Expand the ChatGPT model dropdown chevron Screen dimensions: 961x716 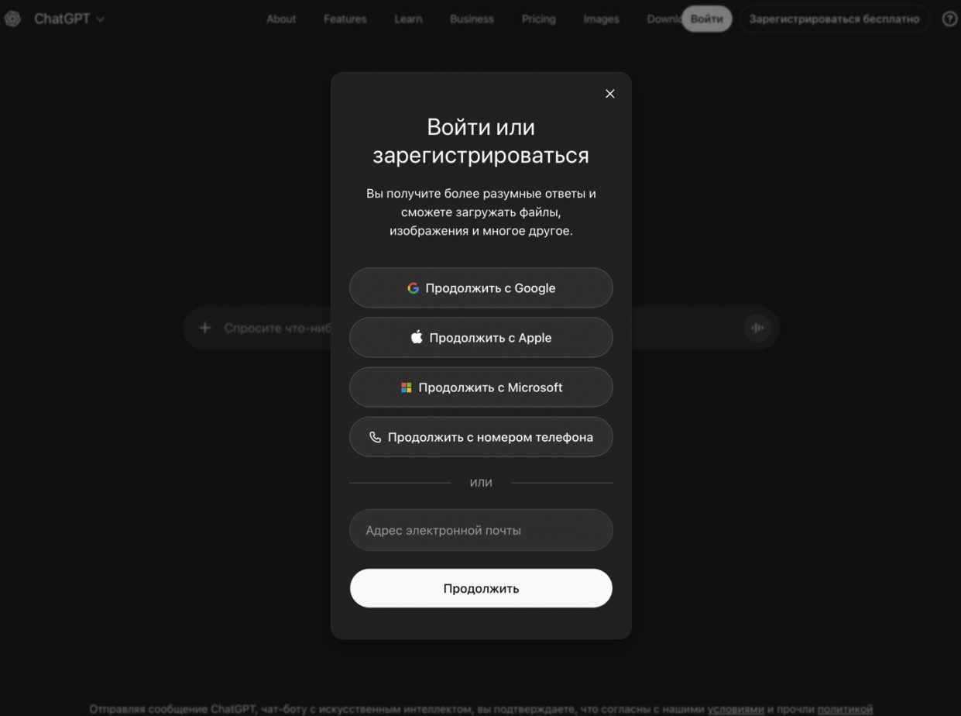click(x=100, y=19)
